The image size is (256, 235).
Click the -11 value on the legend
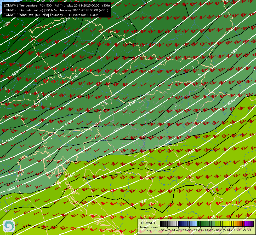pyautogui.click(x=233, y=230)
